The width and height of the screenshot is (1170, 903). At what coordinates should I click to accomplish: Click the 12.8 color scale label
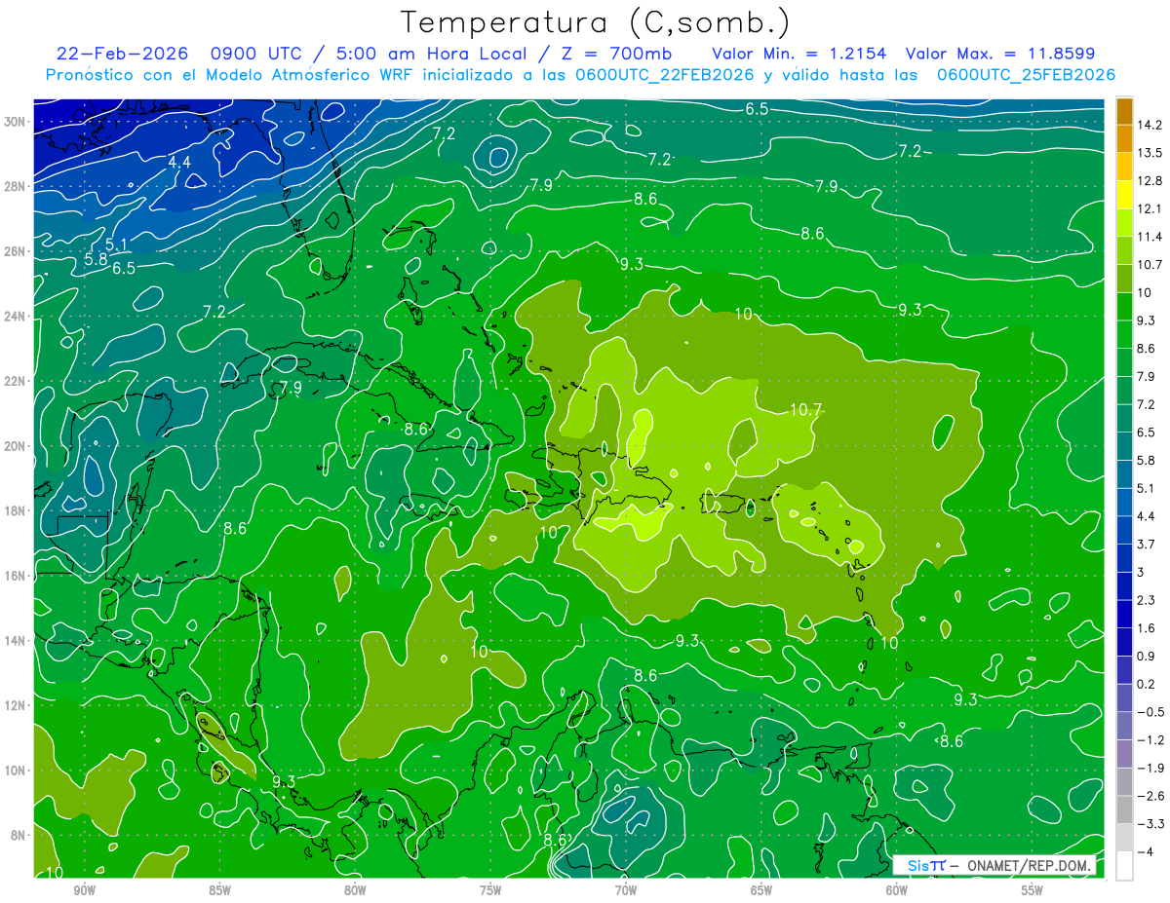tap(1149, 180)
